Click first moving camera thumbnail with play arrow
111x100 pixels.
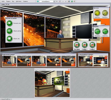coord(9,61)
